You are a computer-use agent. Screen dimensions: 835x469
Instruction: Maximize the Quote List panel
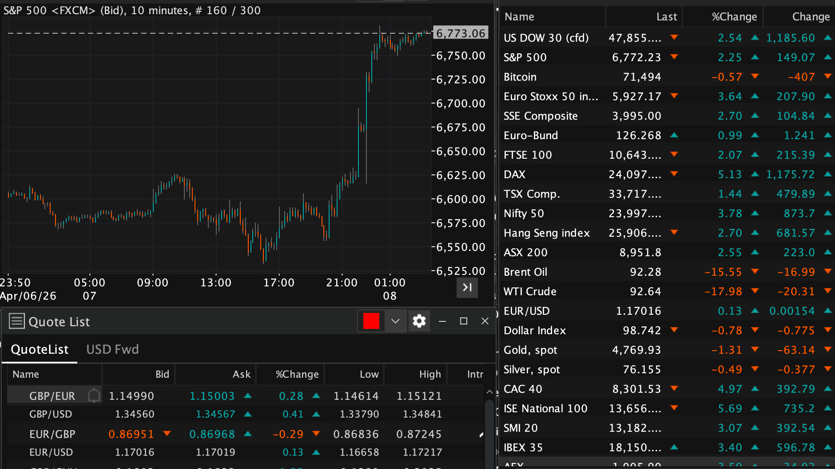[464, 321]
